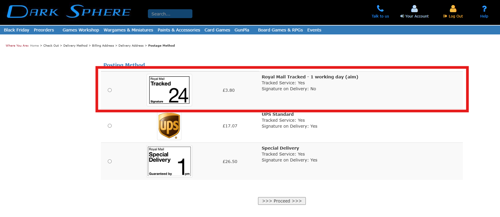
Task: Open the Preorders menu
Action: pyautogui.click(x=44, y=30)
